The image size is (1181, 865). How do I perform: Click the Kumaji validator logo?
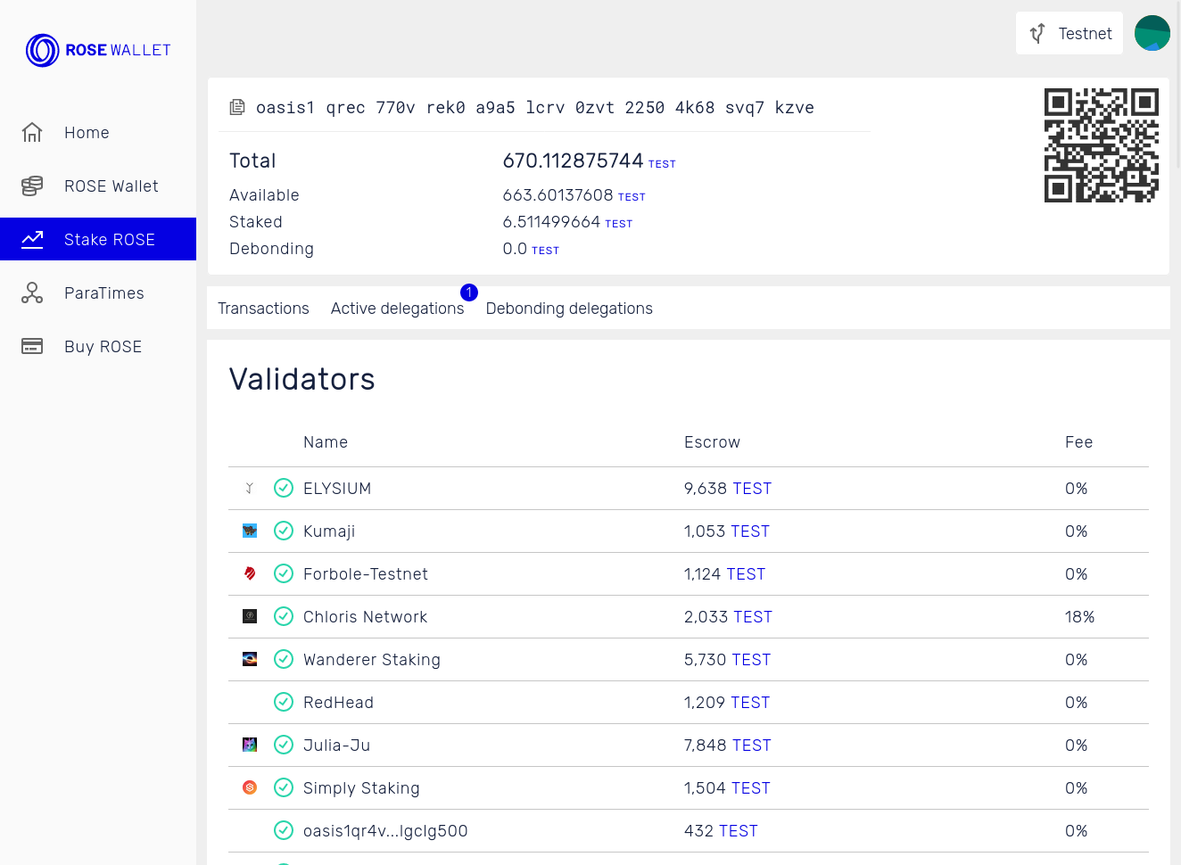coord(250,531)
